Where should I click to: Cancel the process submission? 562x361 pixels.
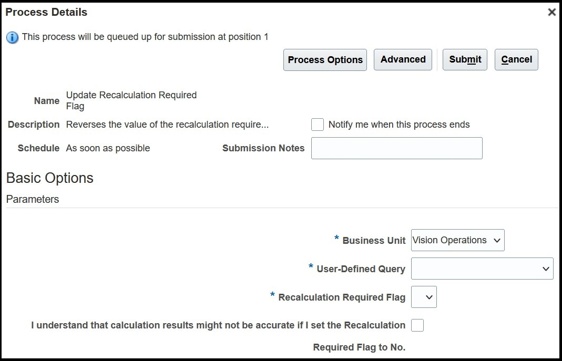pyautogui.click(x=516, y=59)
